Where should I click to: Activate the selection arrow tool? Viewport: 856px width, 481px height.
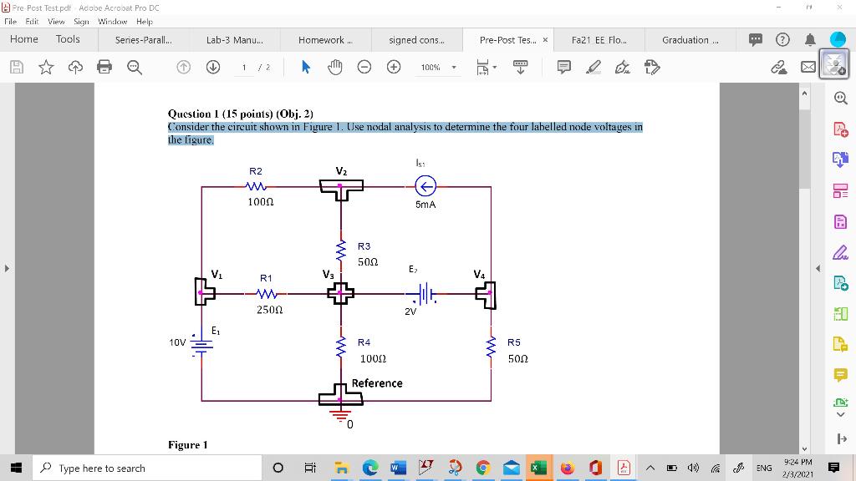point(306,67)
